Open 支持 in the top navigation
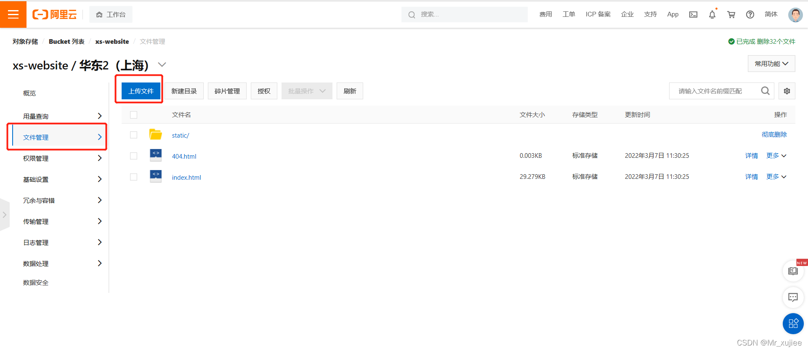This screenshot has height=351, width=808. pyautogui.click(x=650, y=14)
